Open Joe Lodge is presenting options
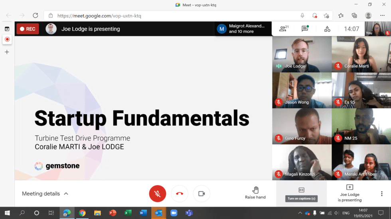Image resolution: width=391 pixels, height=219 pixels. pyautogui.click(x=350, y=193)
